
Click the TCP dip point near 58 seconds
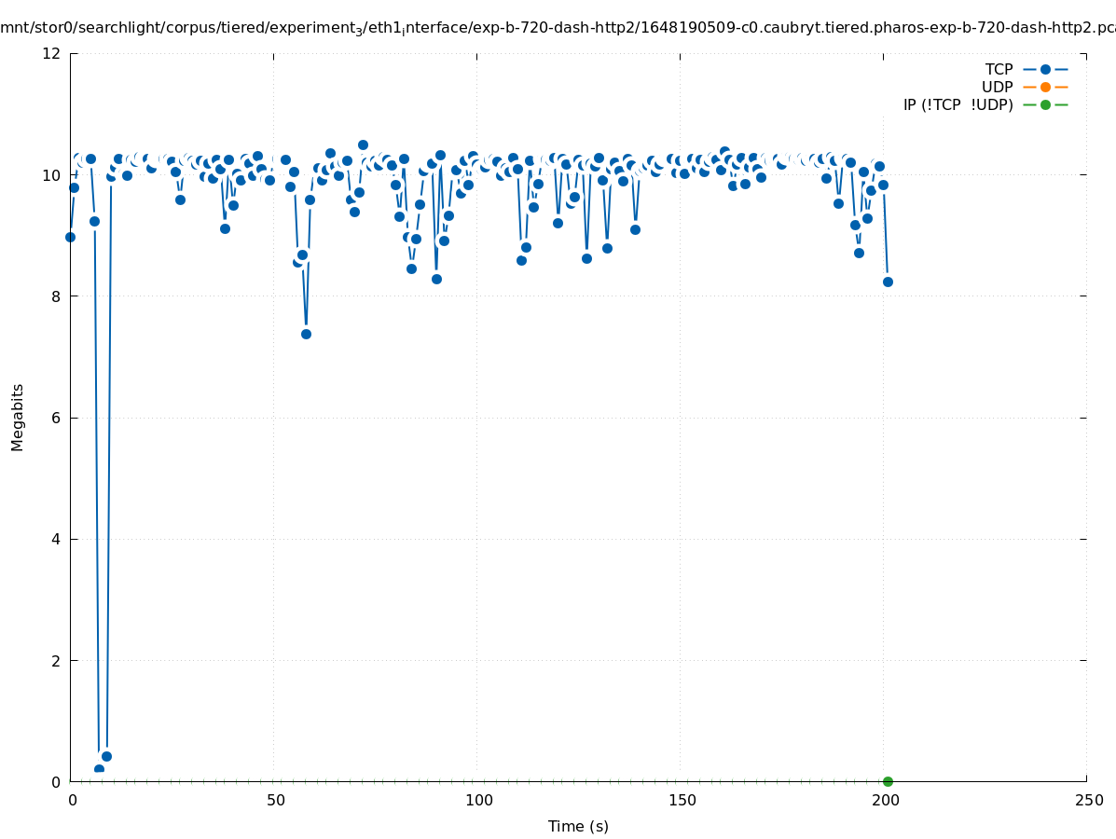[x=306, y=334]
